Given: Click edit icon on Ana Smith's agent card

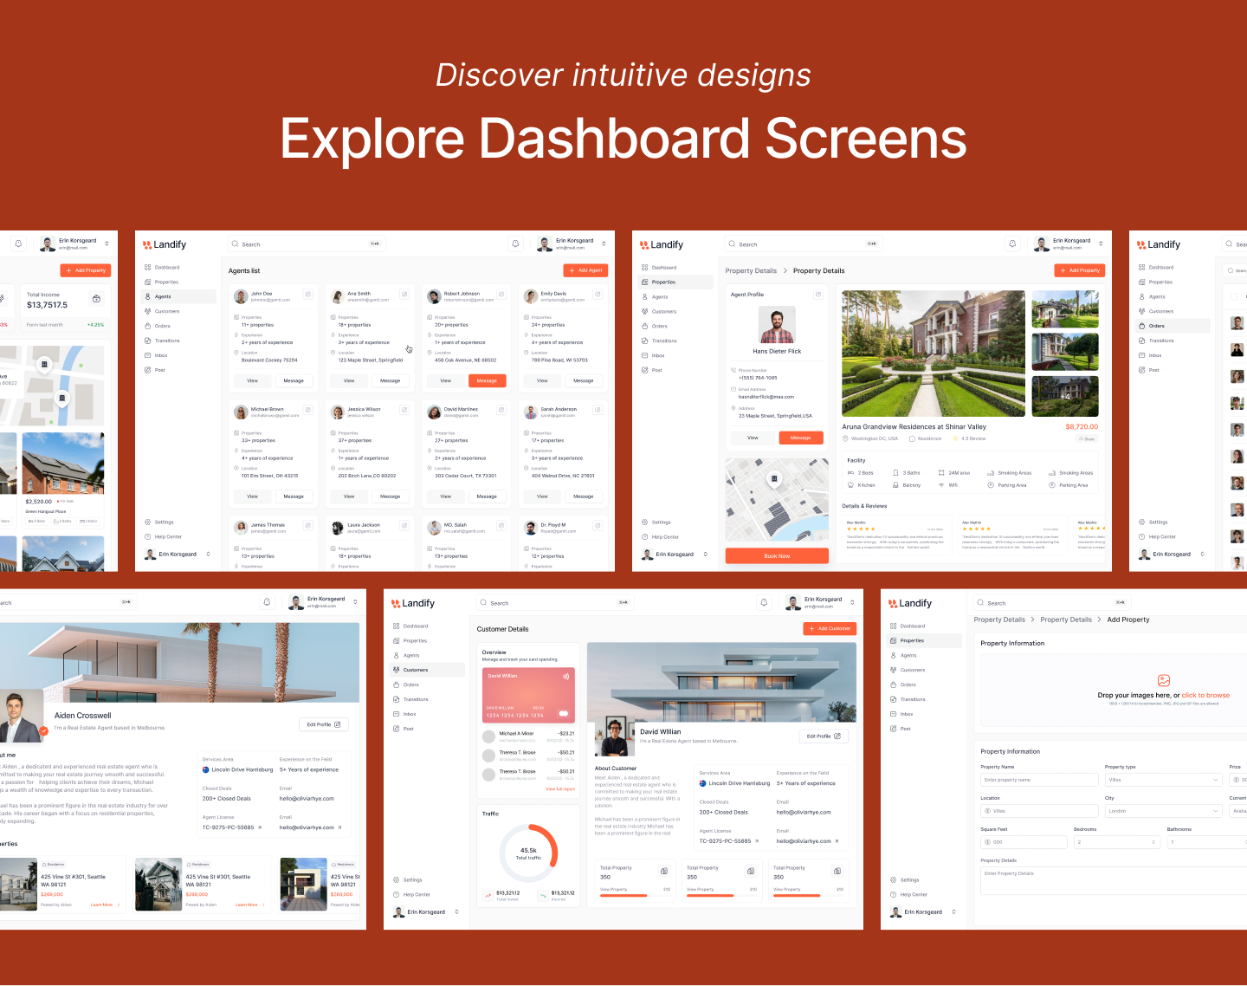Looking at the screenshot, I should pyautogui.click(x=404, y=295).
